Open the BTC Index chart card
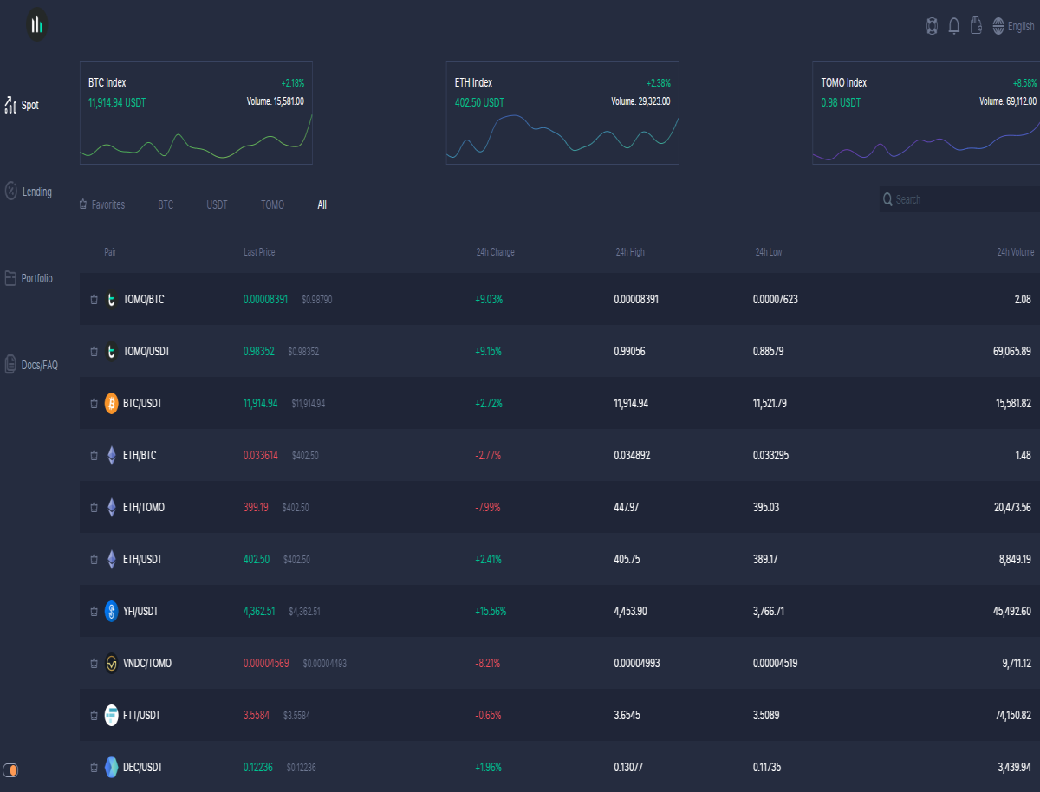Image resolution: width=1040 pixels, height=792 pixels. pos(196,113)
